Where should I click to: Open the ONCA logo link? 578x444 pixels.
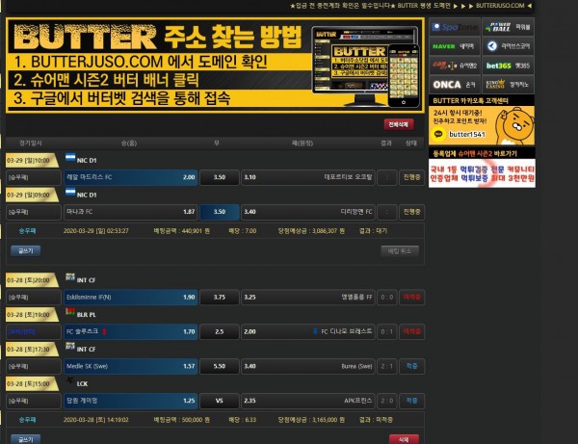tap(454, 85)
